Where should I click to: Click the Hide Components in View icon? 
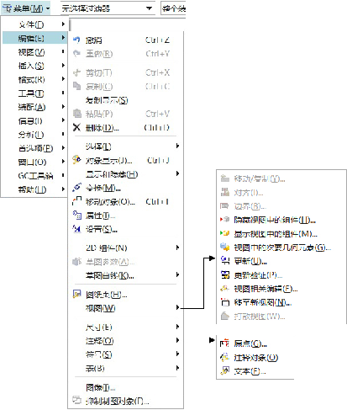(x=225, y=220)
